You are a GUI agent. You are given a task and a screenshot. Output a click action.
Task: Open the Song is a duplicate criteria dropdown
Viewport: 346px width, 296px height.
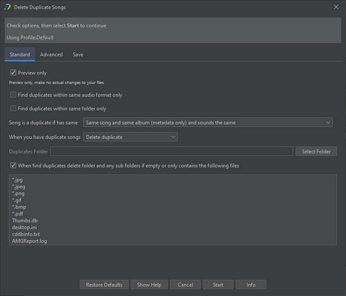pos(208,123)
